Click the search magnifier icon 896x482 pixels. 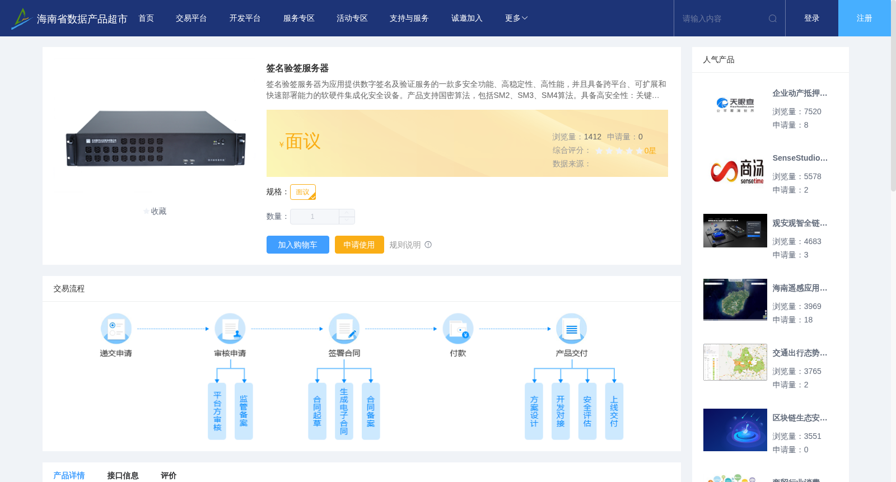tap(773, 18)
